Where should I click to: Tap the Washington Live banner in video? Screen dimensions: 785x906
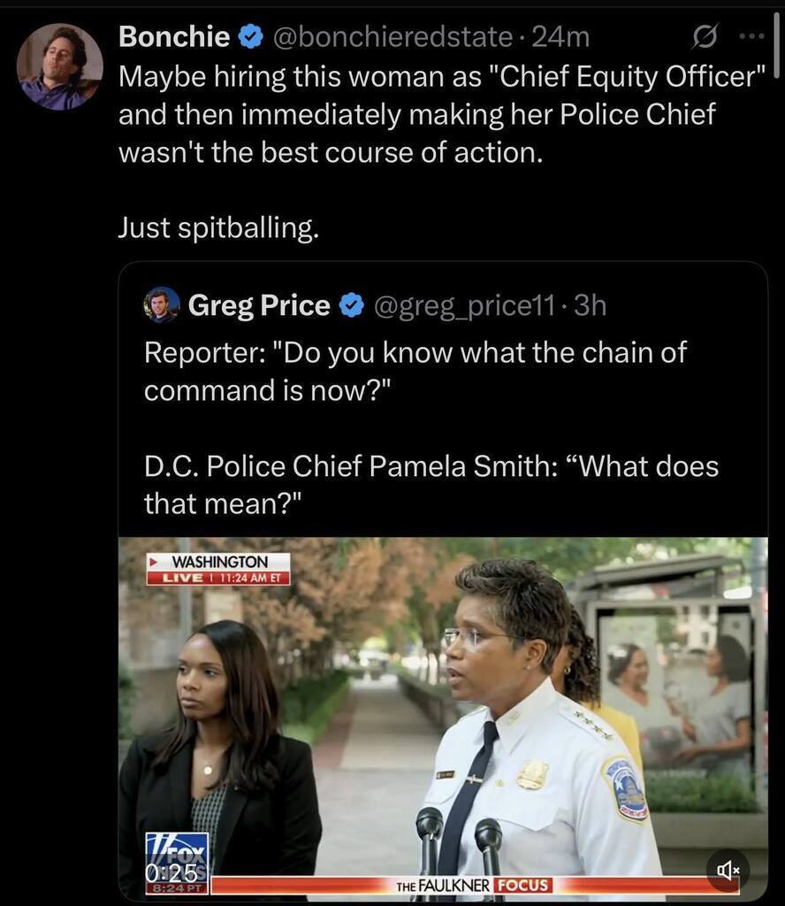(x=218, y=569)
